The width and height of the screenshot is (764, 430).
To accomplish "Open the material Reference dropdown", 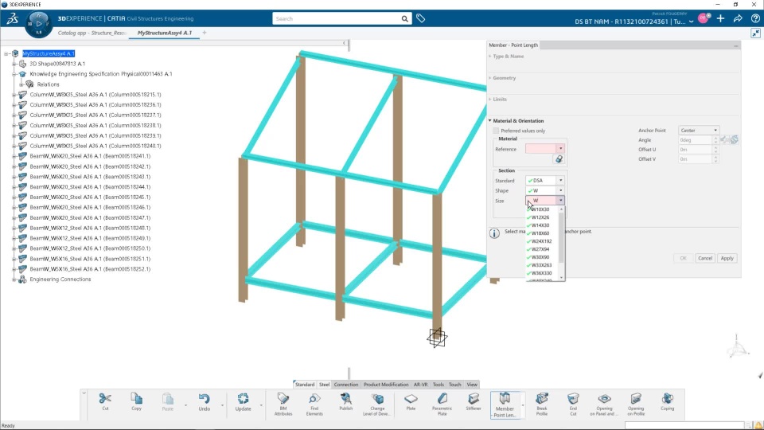I will pos(561,149).
